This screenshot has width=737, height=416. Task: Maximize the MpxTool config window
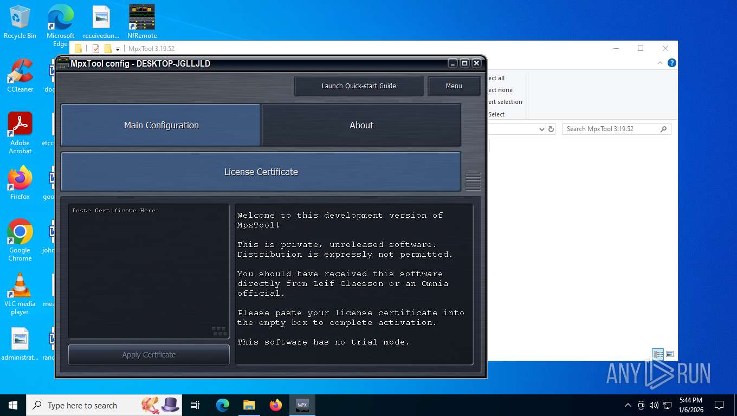(465, 63)
